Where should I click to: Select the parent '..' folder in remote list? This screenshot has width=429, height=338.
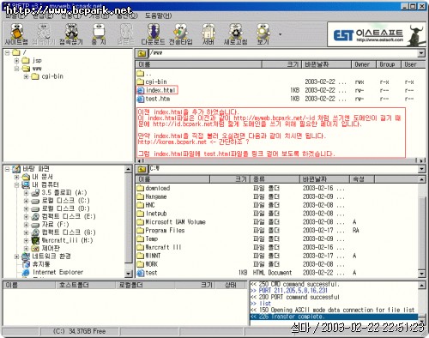pos(144,74)
